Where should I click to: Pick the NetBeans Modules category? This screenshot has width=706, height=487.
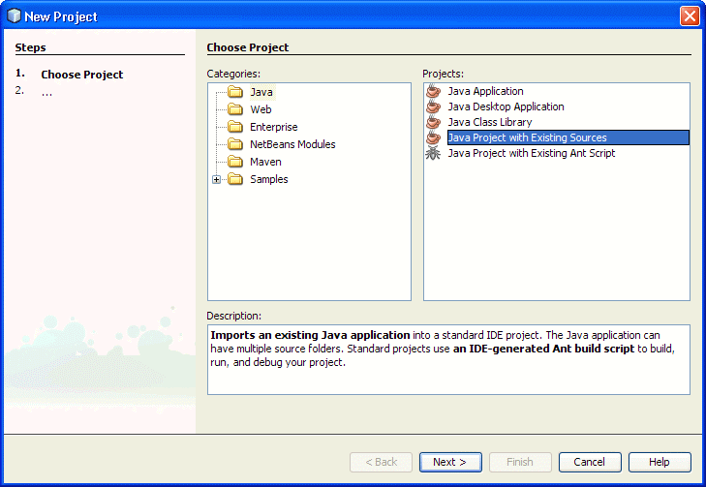click(x=292, y=144)
